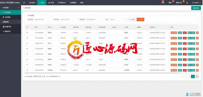Collapse the 客服管理 sidebar group
This screenshot has height=97, width=203.
10,22
